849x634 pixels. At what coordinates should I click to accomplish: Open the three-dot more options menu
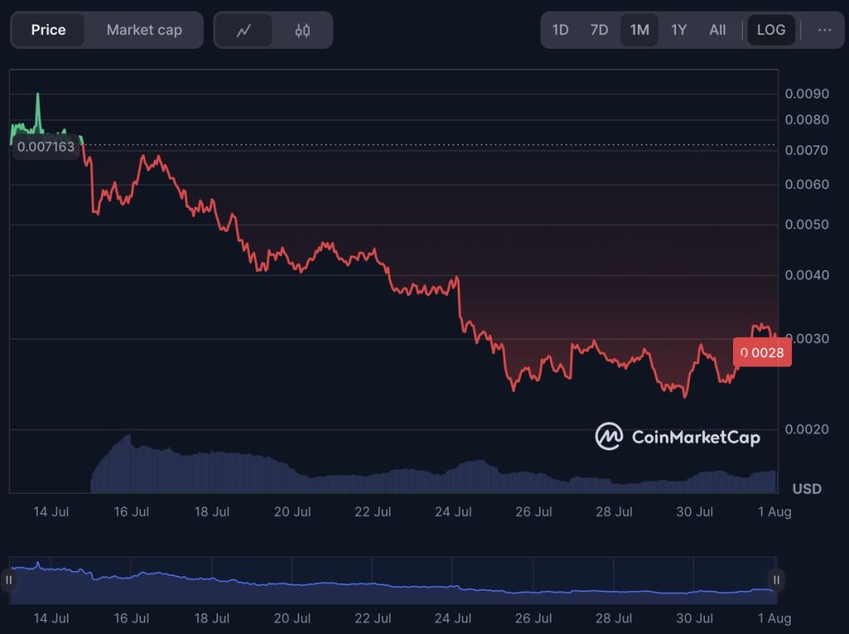click(825, 30)
